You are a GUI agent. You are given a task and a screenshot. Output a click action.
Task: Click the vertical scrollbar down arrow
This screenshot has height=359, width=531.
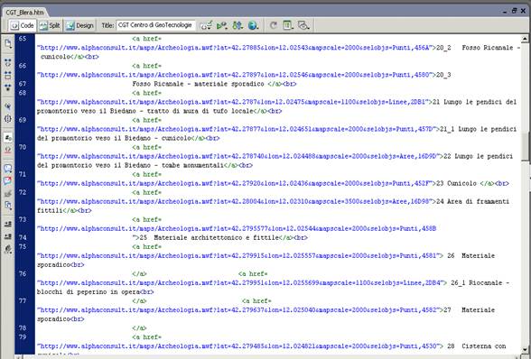pos(525,349)
